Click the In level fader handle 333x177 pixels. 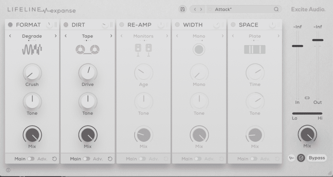[x=297, y=46]
